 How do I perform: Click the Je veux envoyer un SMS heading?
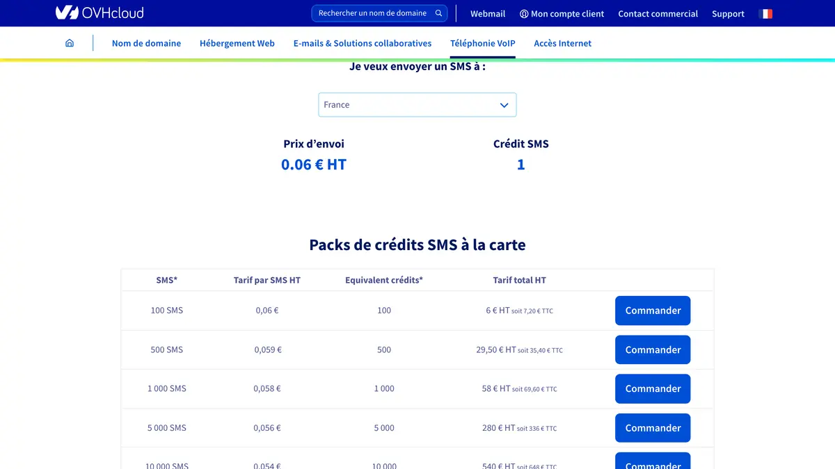coord(417,67)
